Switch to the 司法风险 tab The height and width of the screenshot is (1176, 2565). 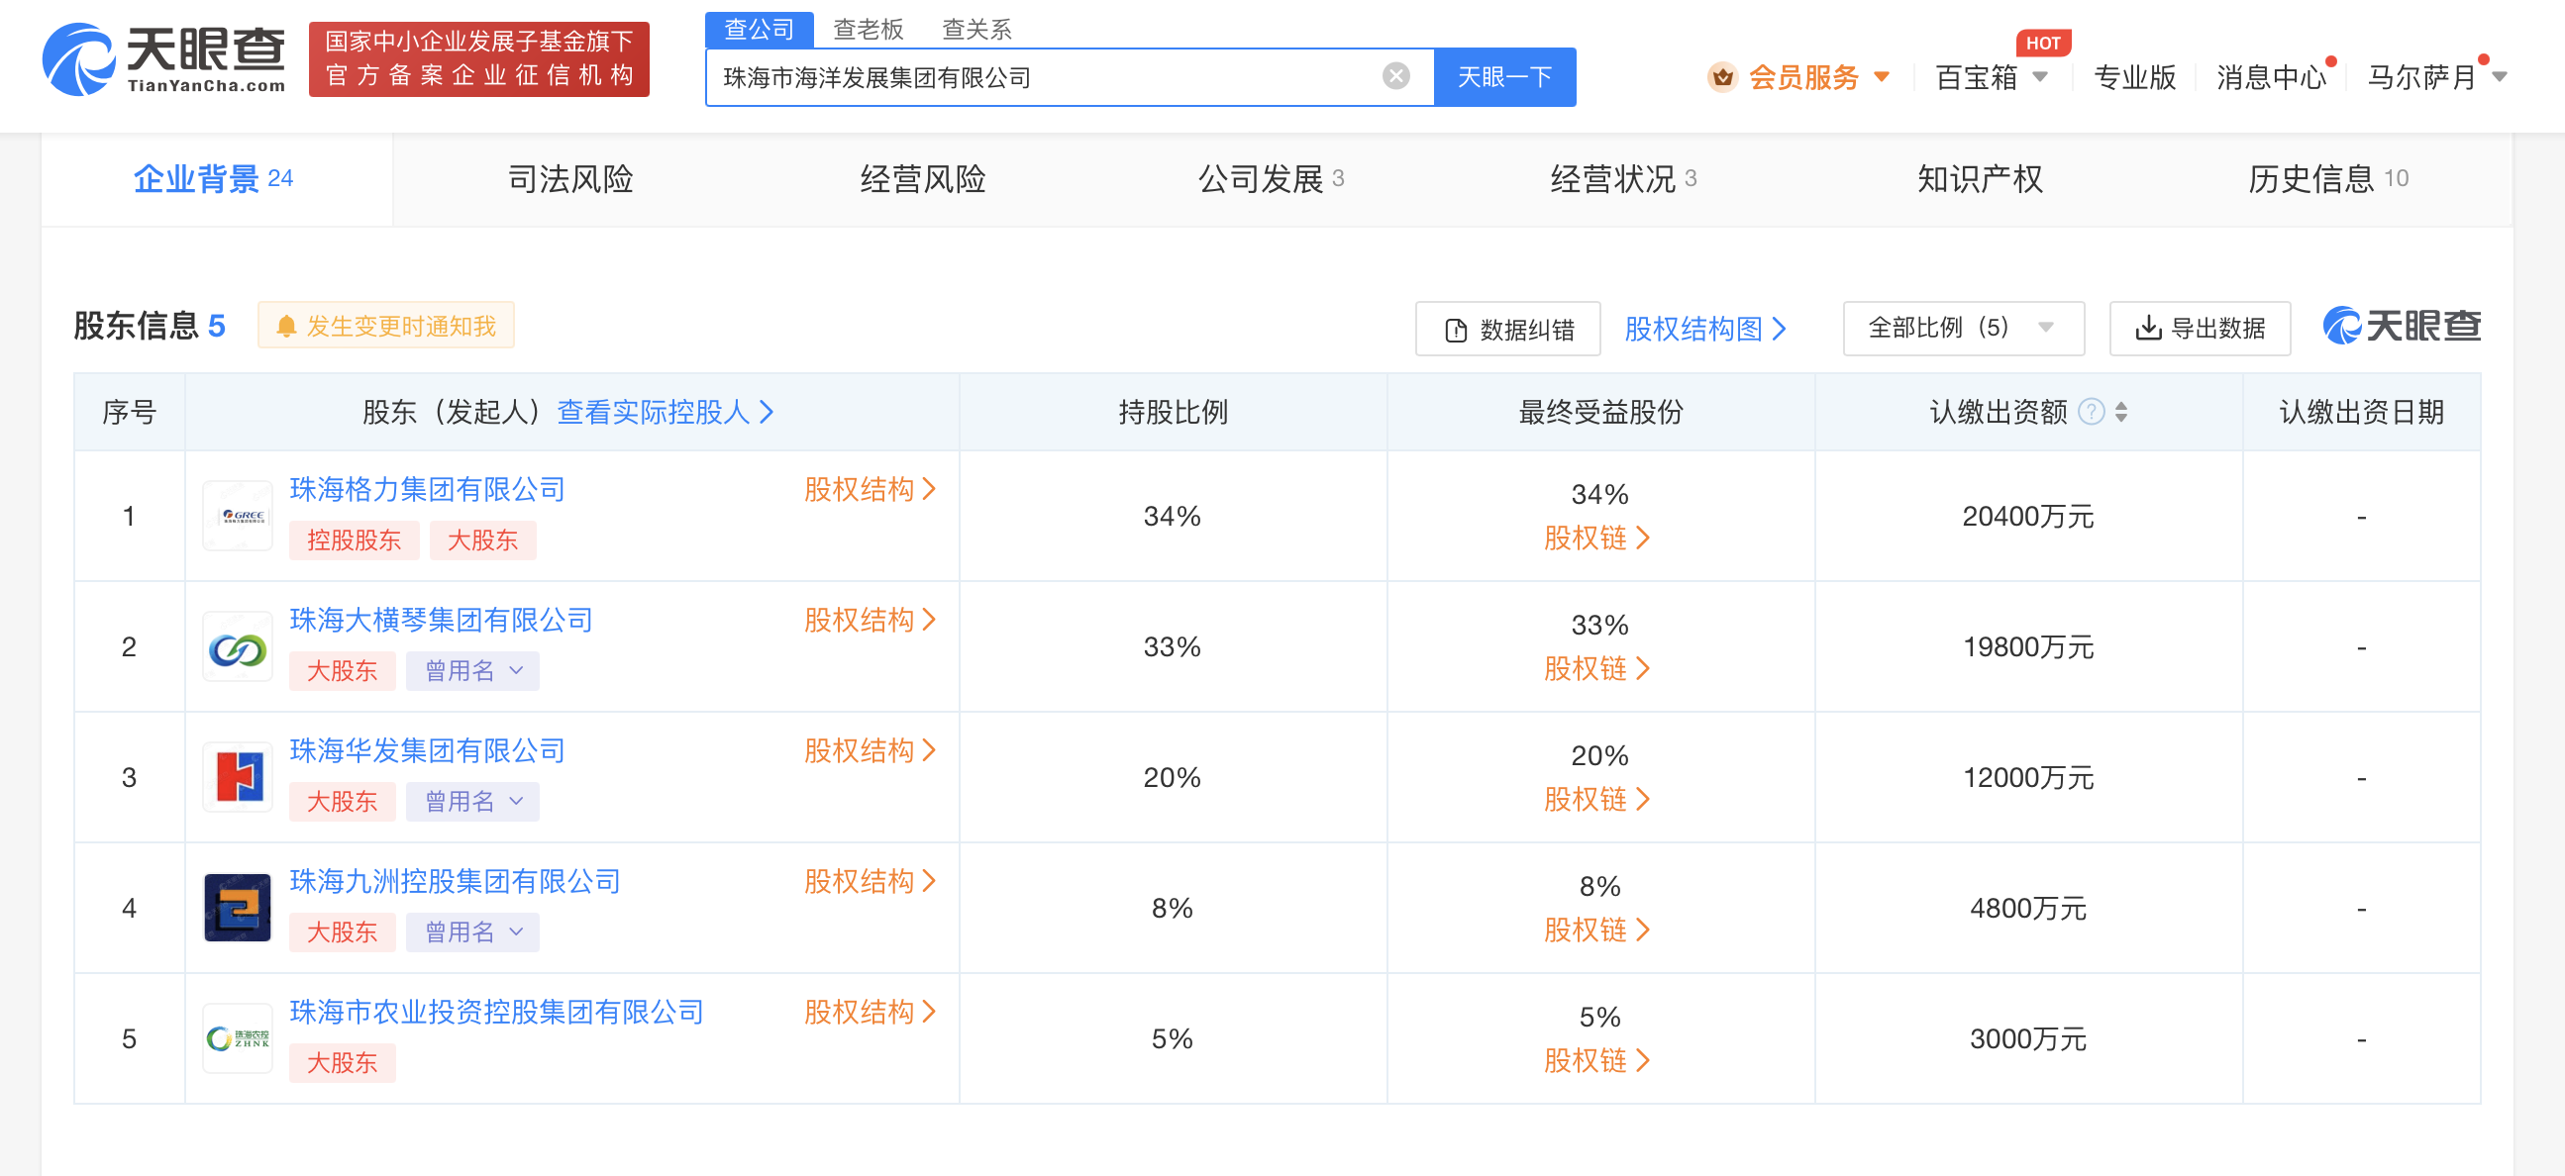(569, 179)
